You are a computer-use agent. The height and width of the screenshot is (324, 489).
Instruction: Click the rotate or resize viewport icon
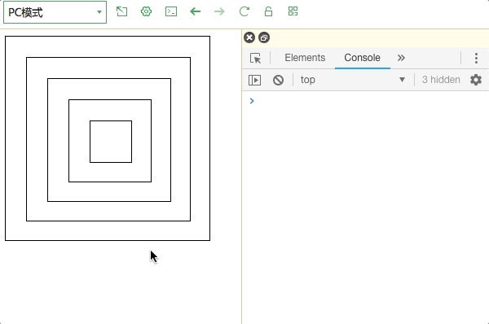[121, 11]
